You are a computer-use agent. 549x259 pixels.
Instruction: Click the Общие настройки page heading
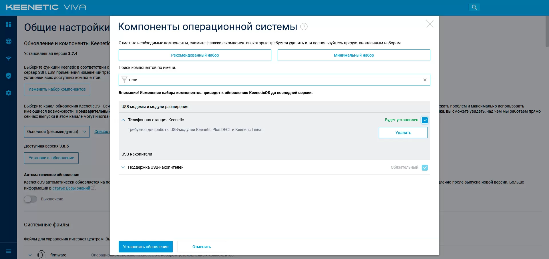67,27
